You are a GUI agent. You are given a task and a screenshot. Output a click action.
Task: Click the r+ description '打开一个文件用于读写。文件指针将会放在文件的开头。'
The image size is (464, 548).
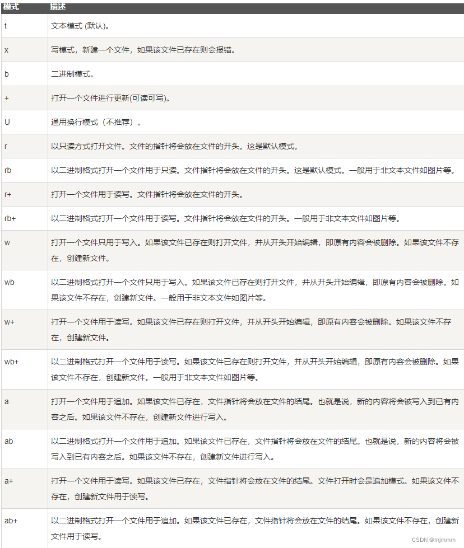(147, 194)
